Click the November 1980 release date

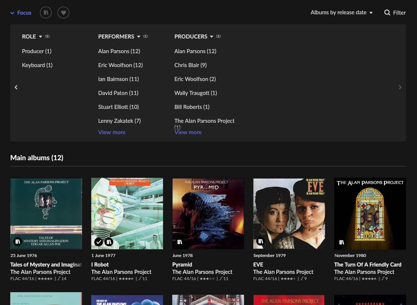[x=350, y=256]
